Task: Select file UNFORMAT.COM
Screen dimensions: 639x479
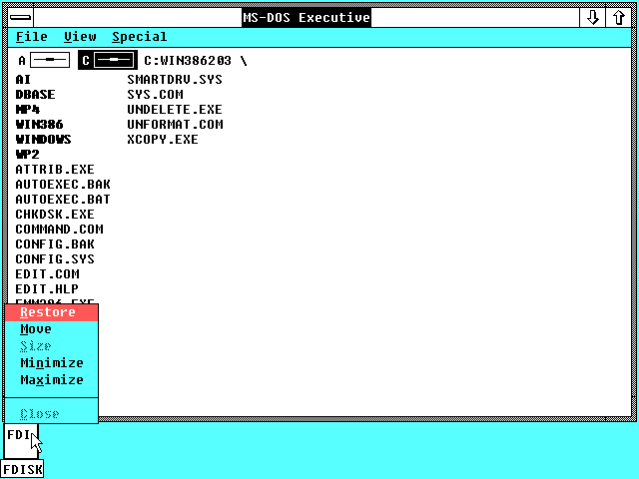Action: 175,125
